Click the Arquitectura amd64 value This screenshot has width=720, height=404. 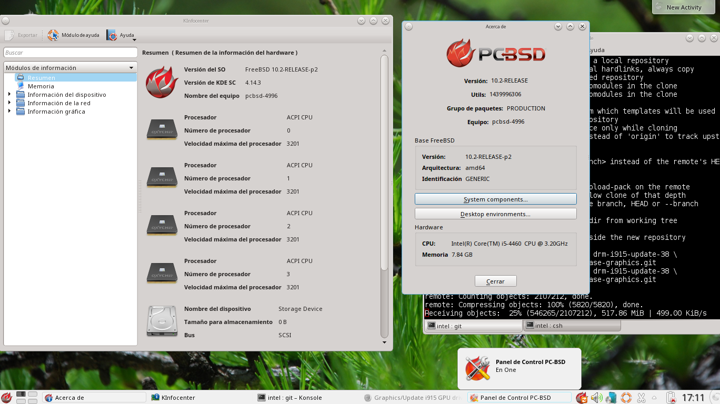(x=475, y=168)
